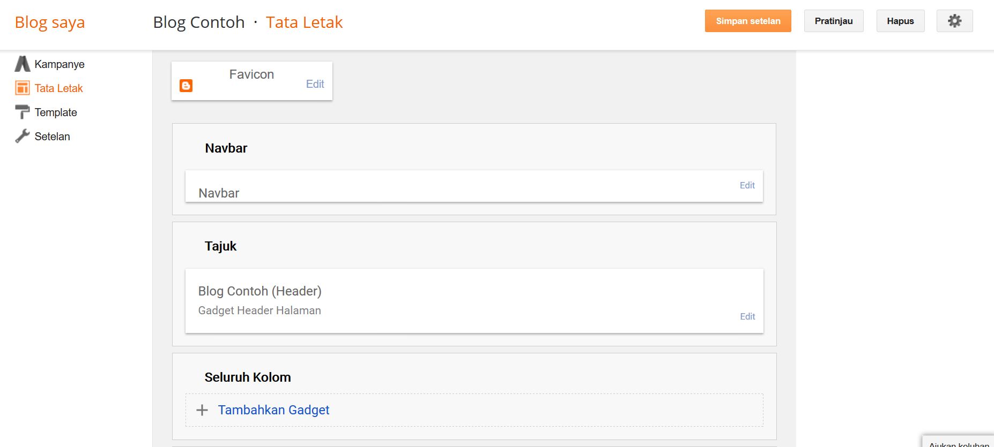The width and height of the screenshot is (994, 447).
Task: Click Simpan setelan button
Action: pos(747,21)
